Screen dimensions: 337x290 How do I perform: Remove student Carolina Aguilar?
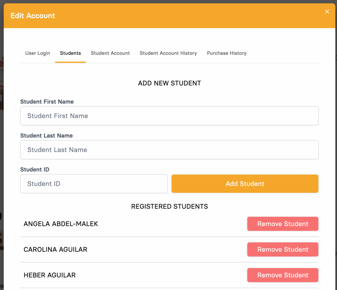283,250
